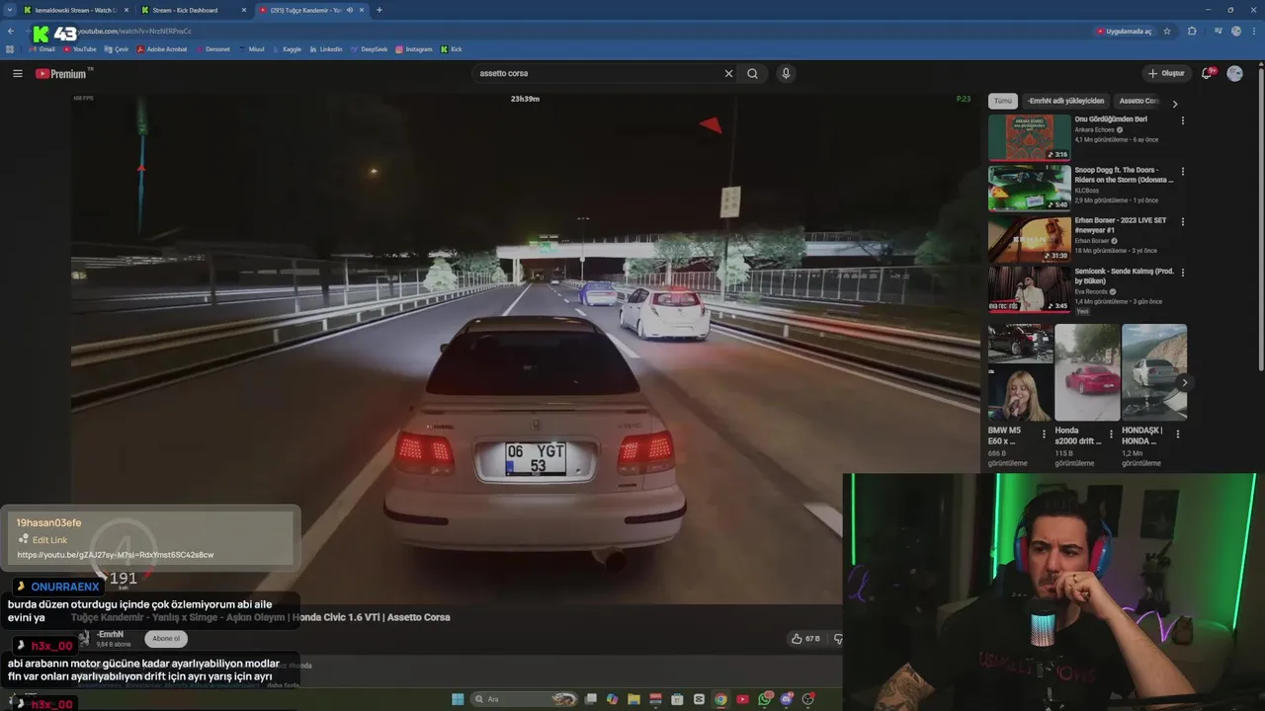
Task: Click the 'Abone ol' subscribe button
Action: coord(166,638)
